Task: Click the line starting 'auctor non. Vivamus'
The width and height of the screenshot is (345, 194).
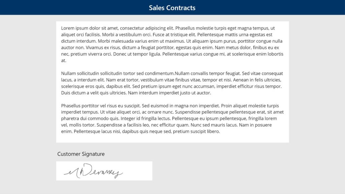Action: pos(170,47)
